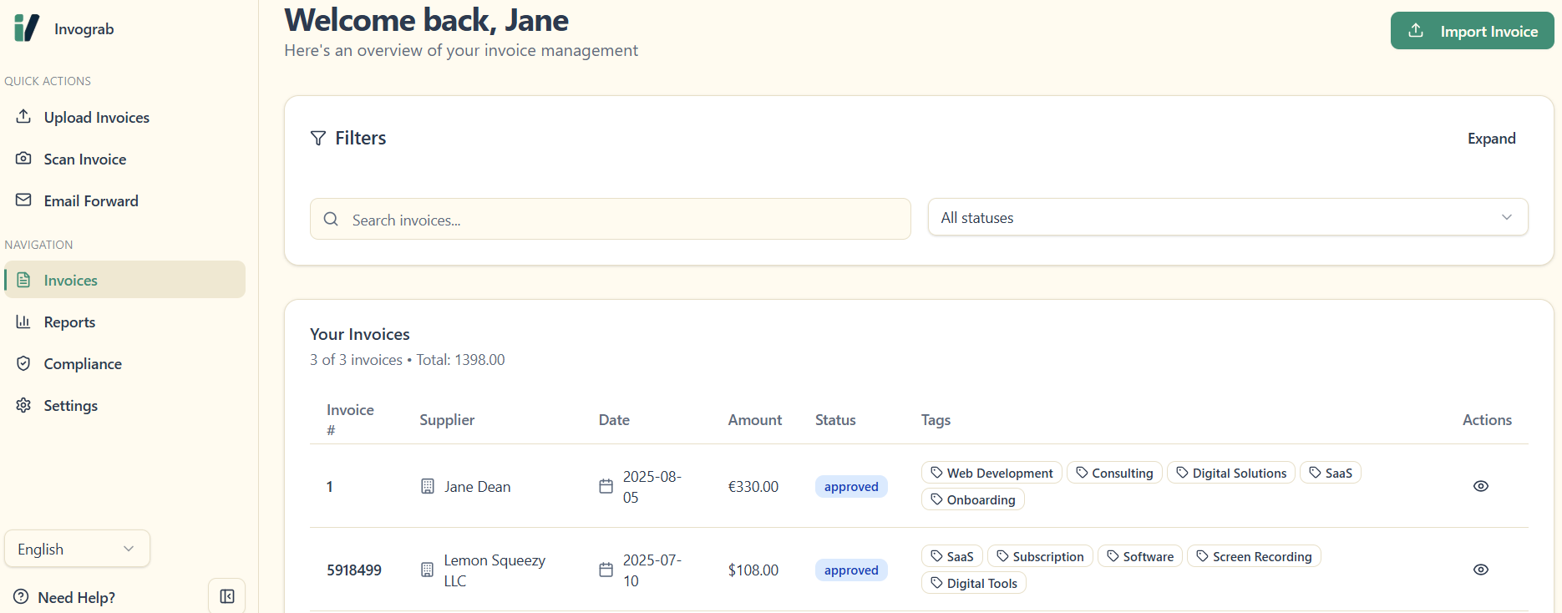Click the approved status badge for Jane Dean
The height and width of the screenshot is (613, 1562).
click(x=851, y=487)
